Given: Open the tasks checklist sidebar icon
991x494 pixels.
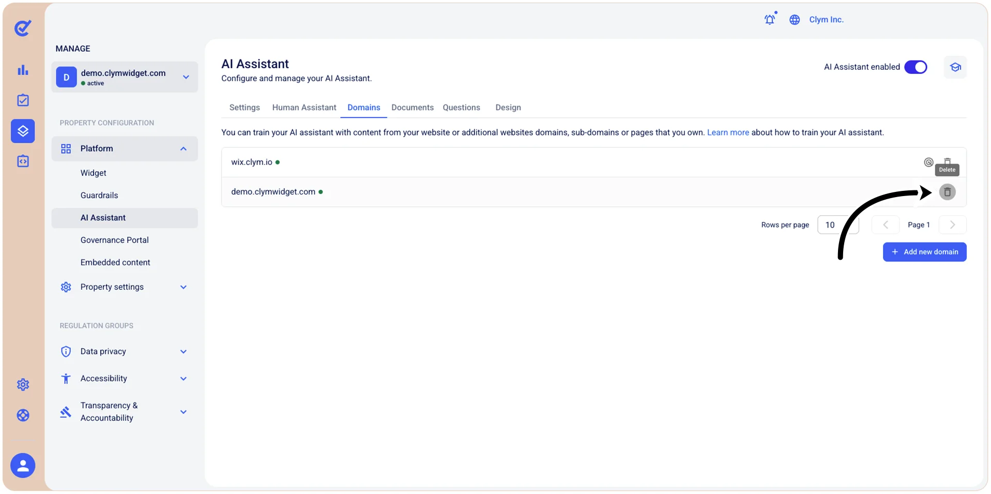Looking at the screenshot, I should [23, 100].
